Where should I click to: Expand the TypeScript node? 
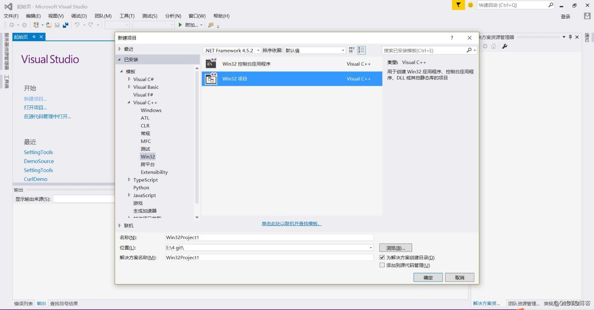pyautogui.click(x=129, y=180)
